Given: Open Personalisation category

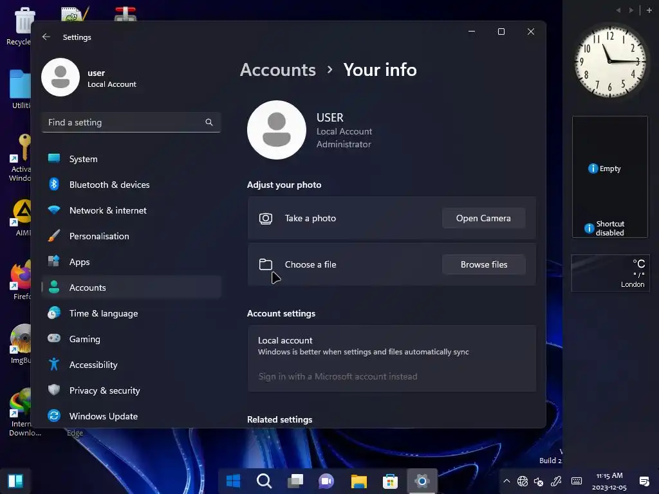Looking at the screenshot, I should click(131, 236).
